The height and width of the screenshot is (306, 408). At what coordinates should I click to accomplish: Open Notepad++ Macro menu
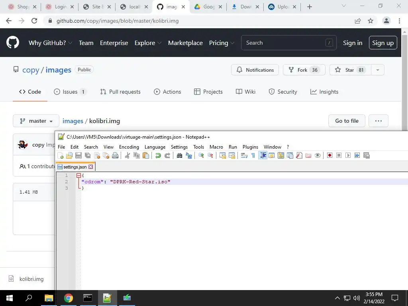[216, 147]
